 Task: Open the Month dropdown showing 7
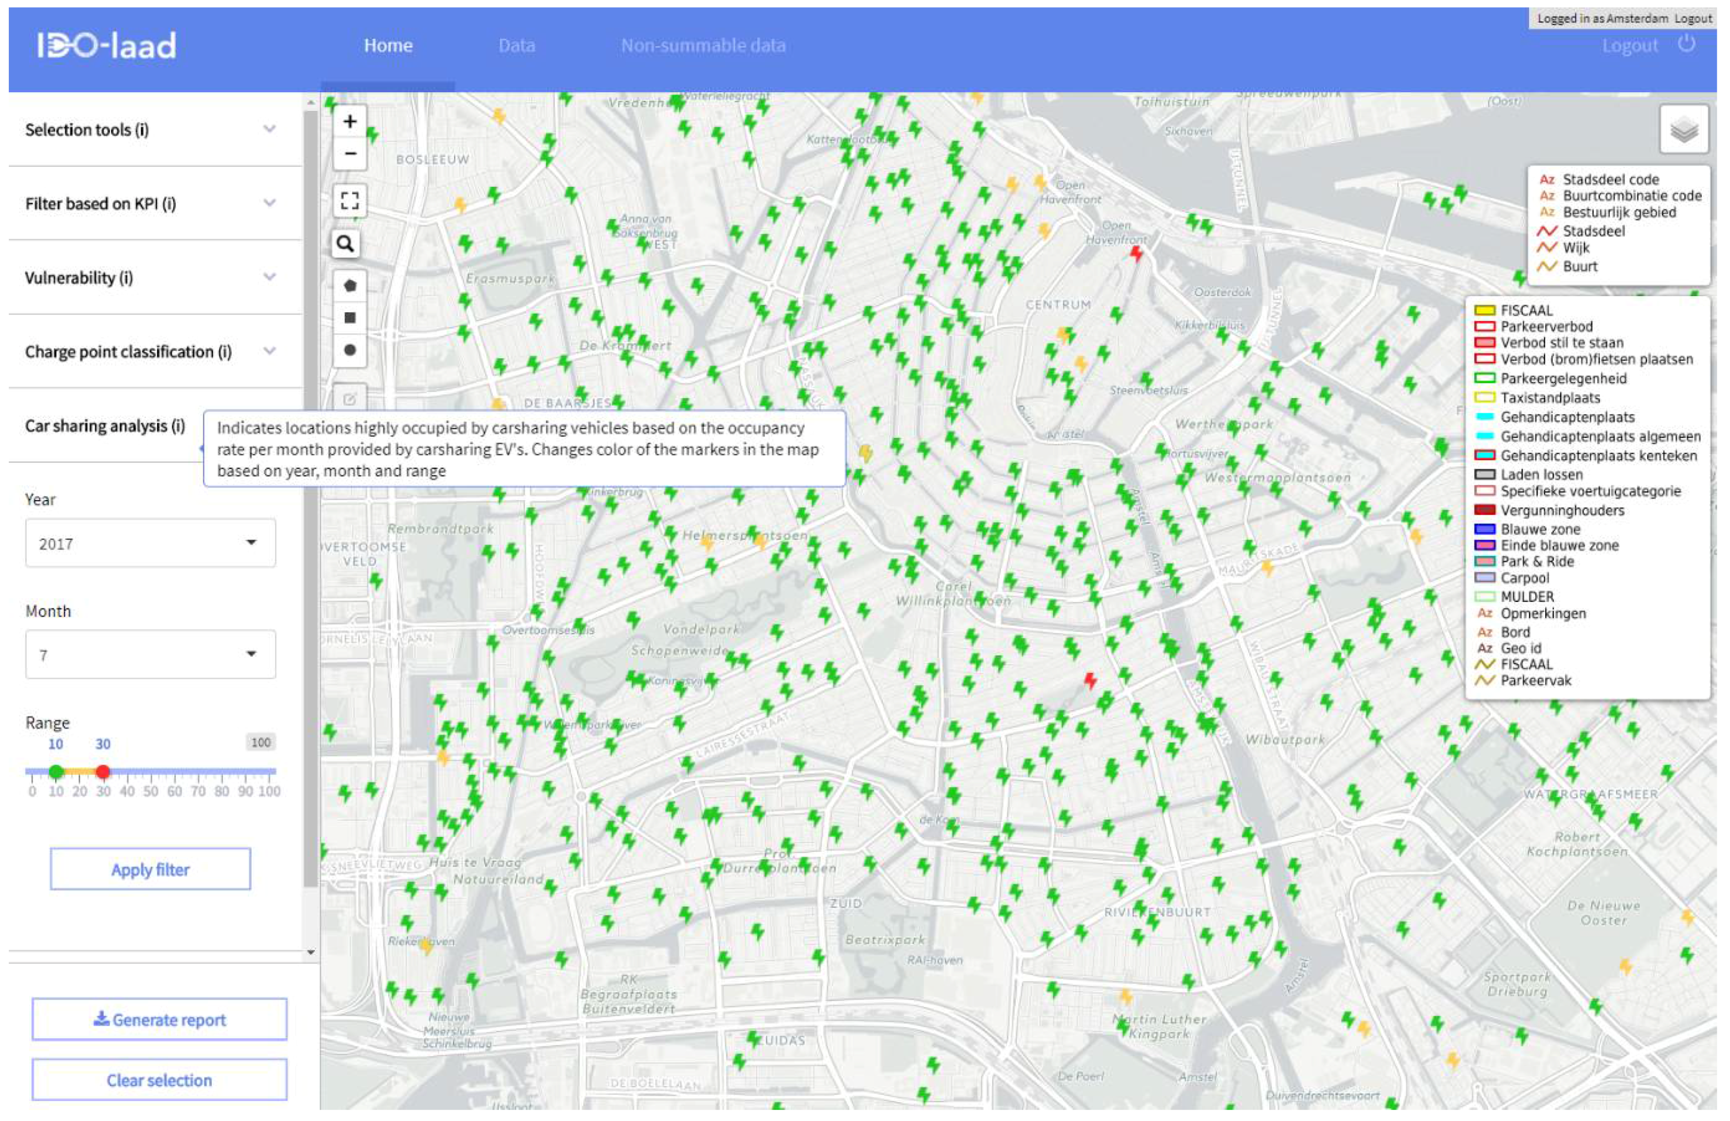(150, 655)
